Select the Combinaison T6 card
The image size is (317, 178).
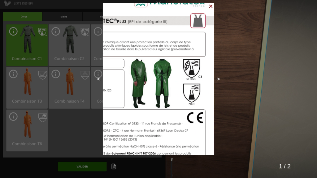coord(27,130)
